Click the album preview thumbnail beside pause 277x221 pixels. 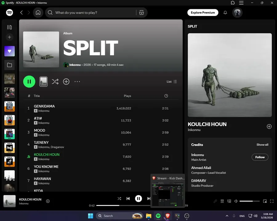tap(43, 82)
